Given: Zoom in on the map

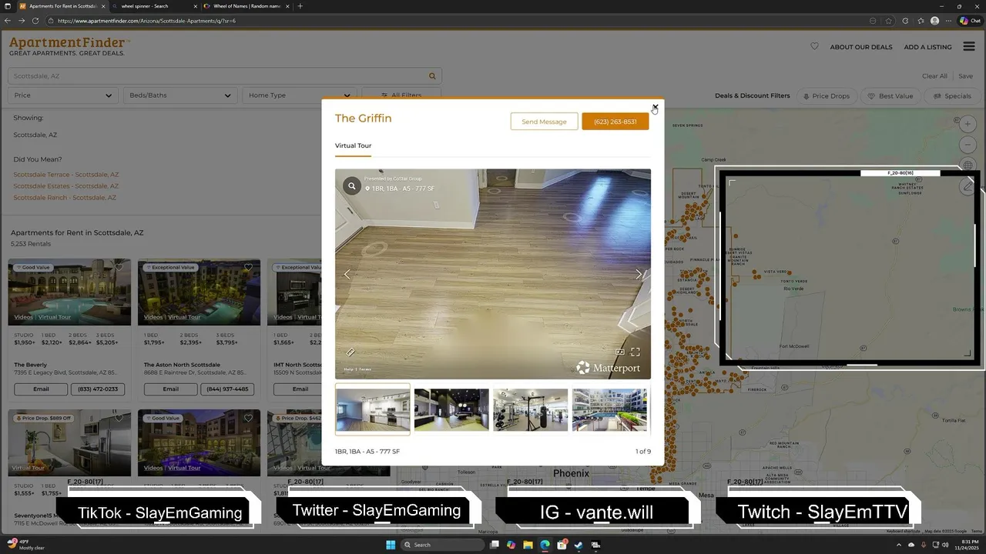Looking at the screenshot, I should [x=968, y=124].
